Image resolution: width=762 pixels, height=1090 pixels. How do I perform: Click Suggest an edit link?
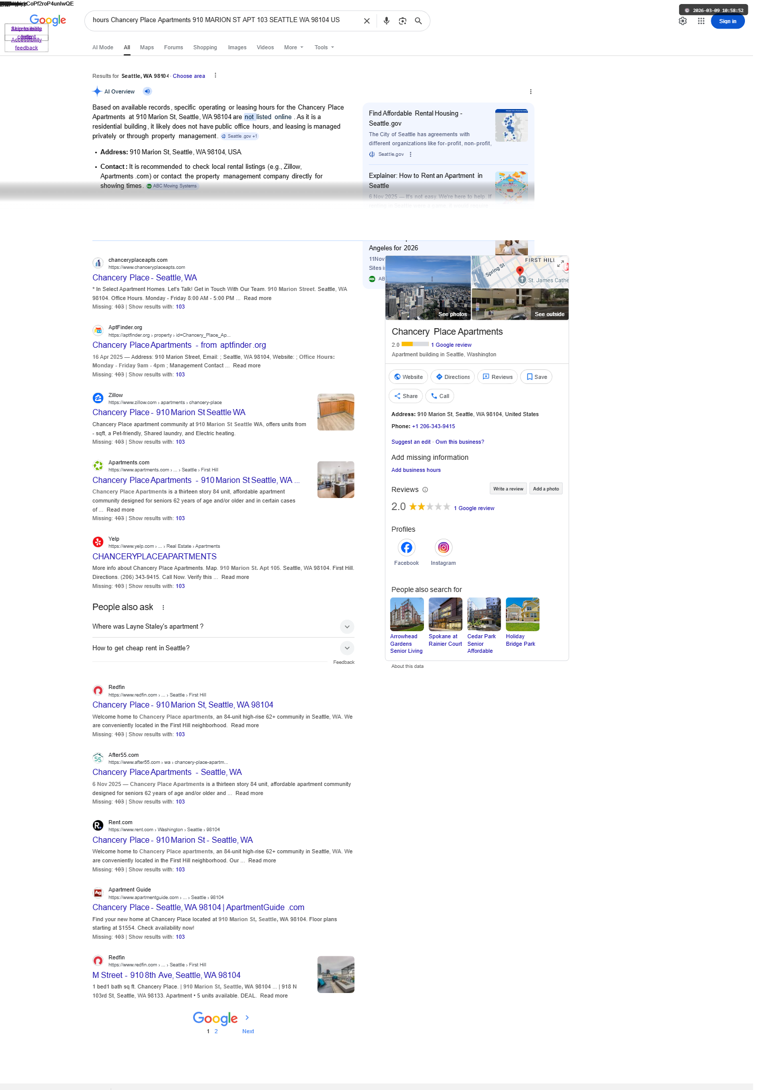411,442
